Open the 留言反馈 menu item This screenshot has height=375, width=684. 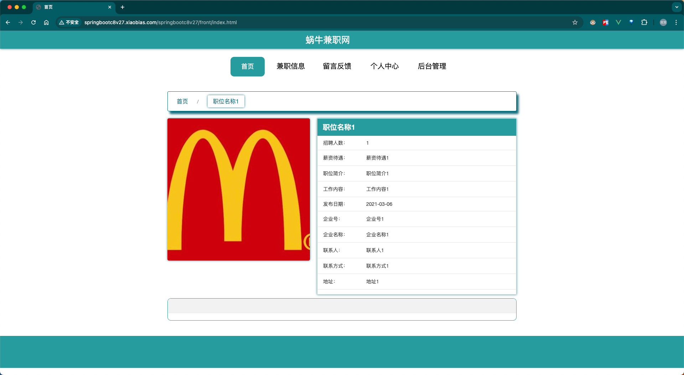pyautogui.click(x=337, y=66)
